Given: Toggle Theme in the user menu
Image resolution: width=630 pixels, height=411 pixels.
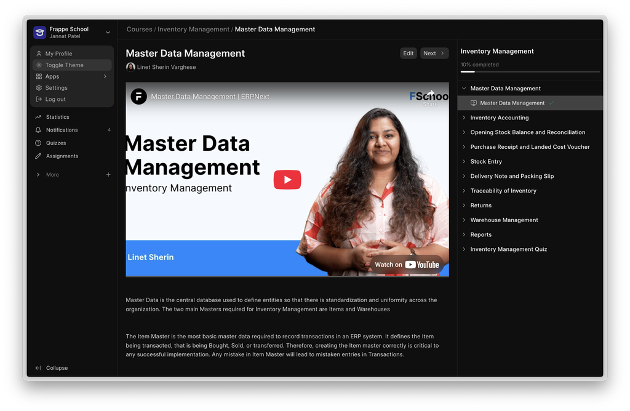Looking at the screenshot, I should coord(64,65).
